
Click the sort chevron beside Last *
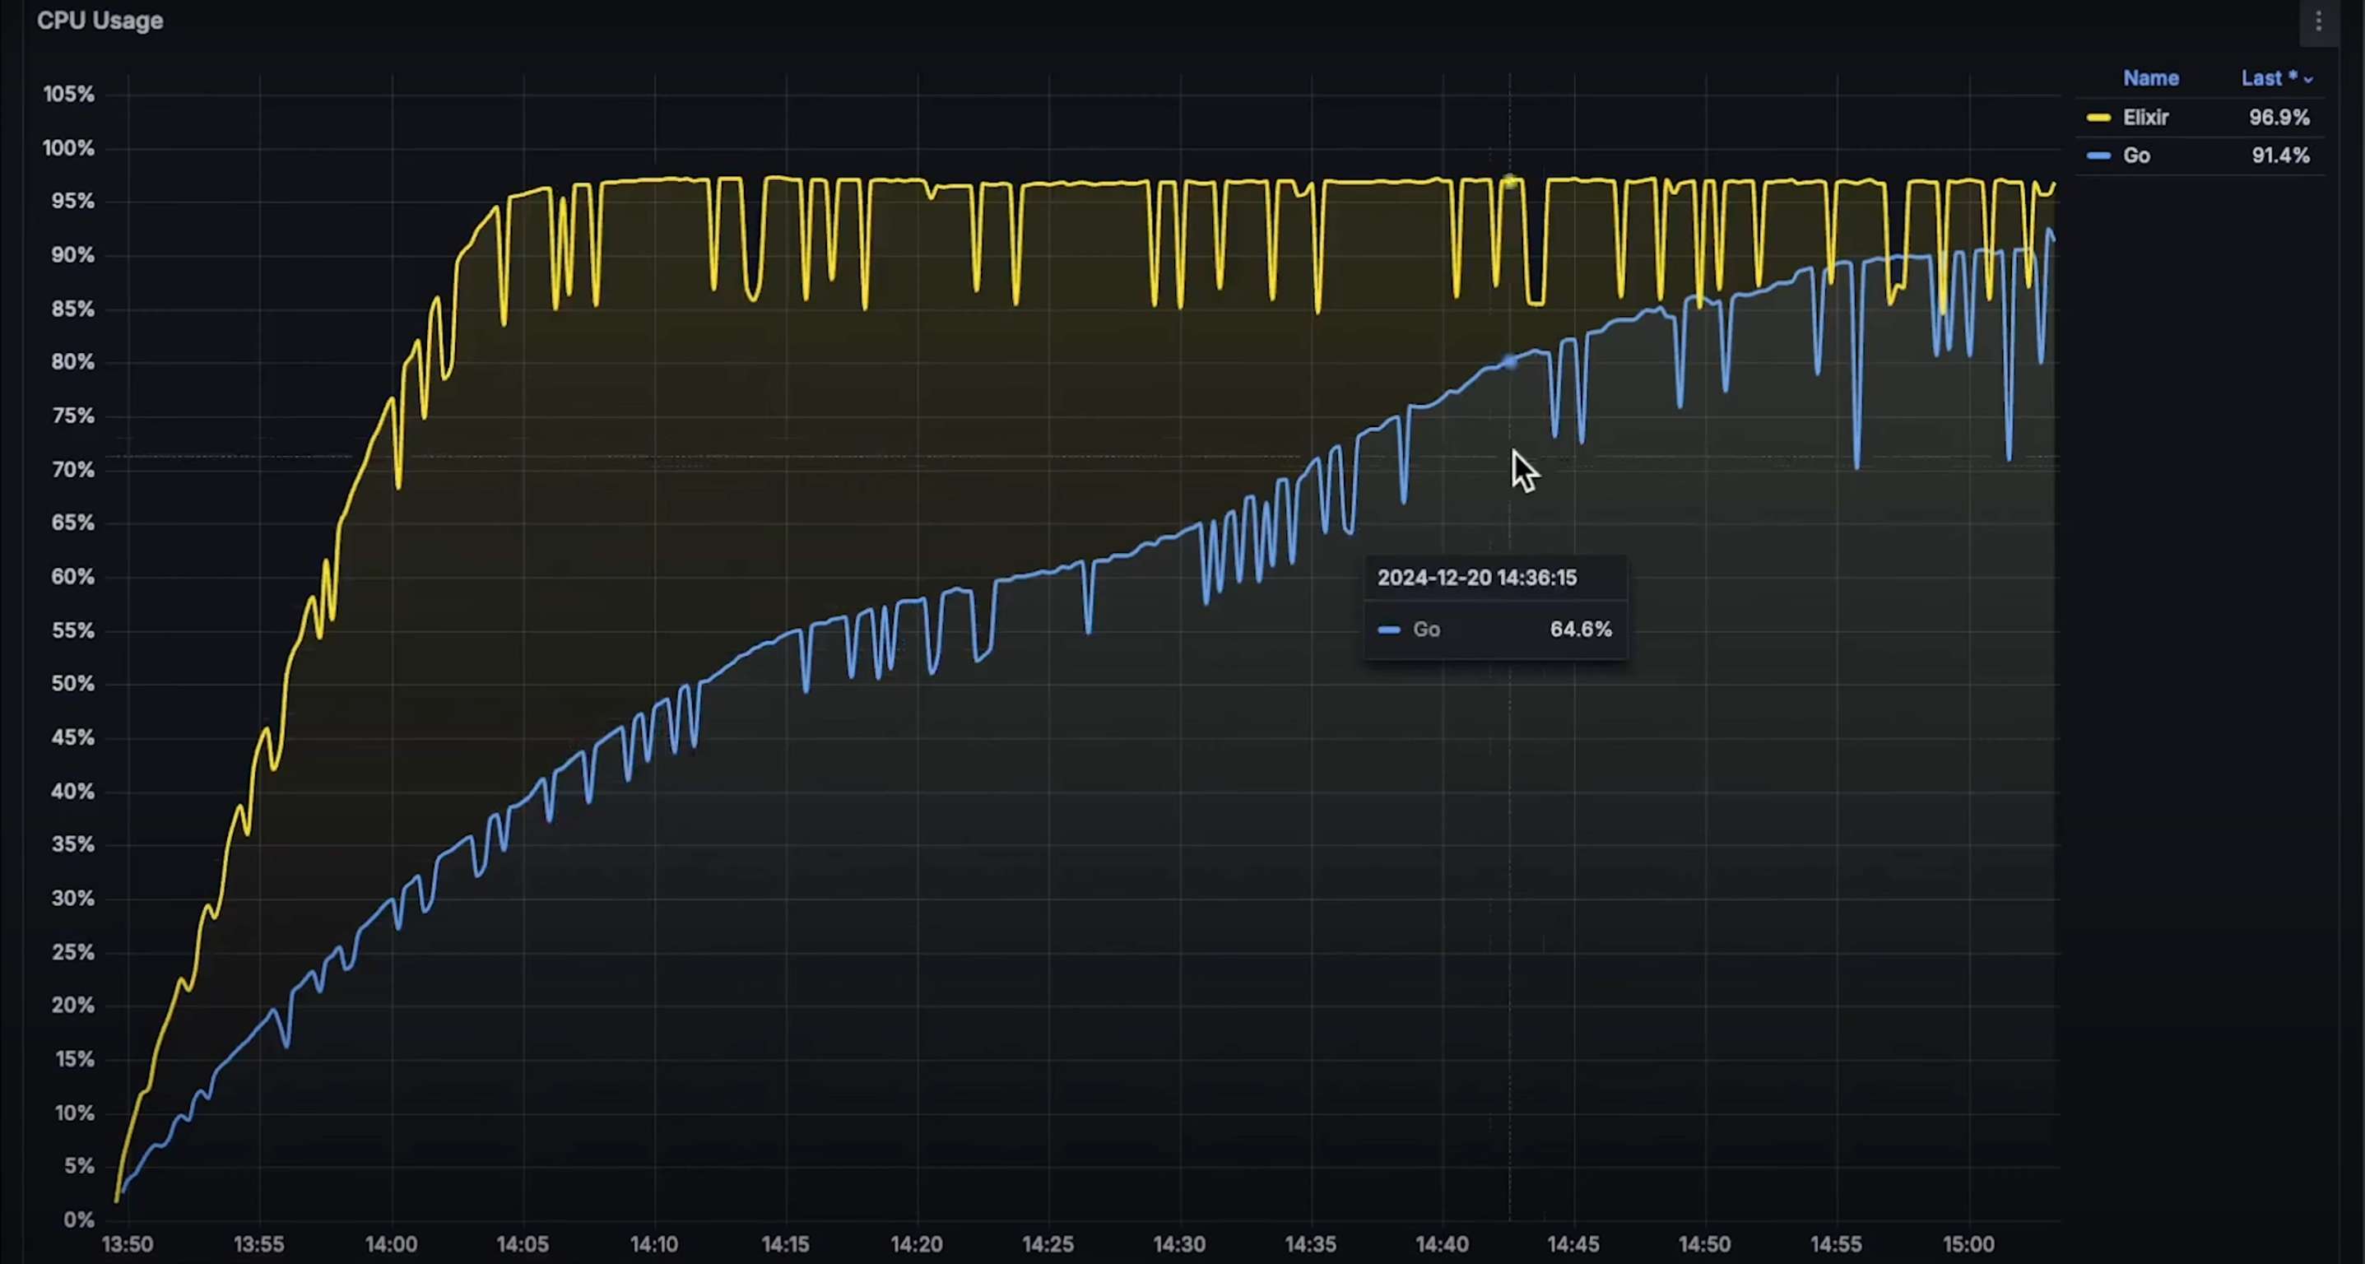coord(2308,80)
